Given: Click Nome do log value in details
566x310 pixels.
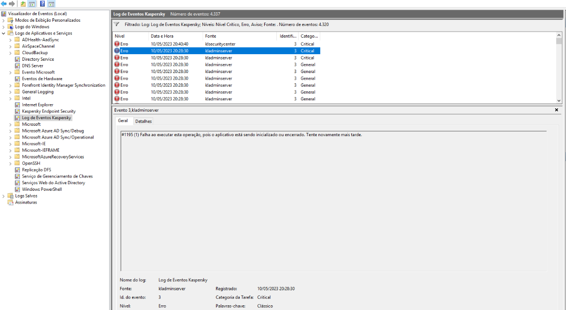Looking at the screenshot, I should pyautogui.click(x=183, y=280).
